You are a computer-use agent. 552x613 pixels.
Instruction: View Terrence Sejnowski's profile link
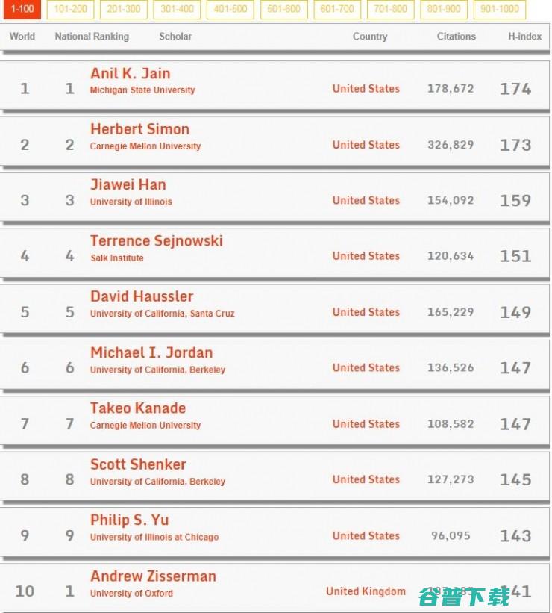pos(157,241)
